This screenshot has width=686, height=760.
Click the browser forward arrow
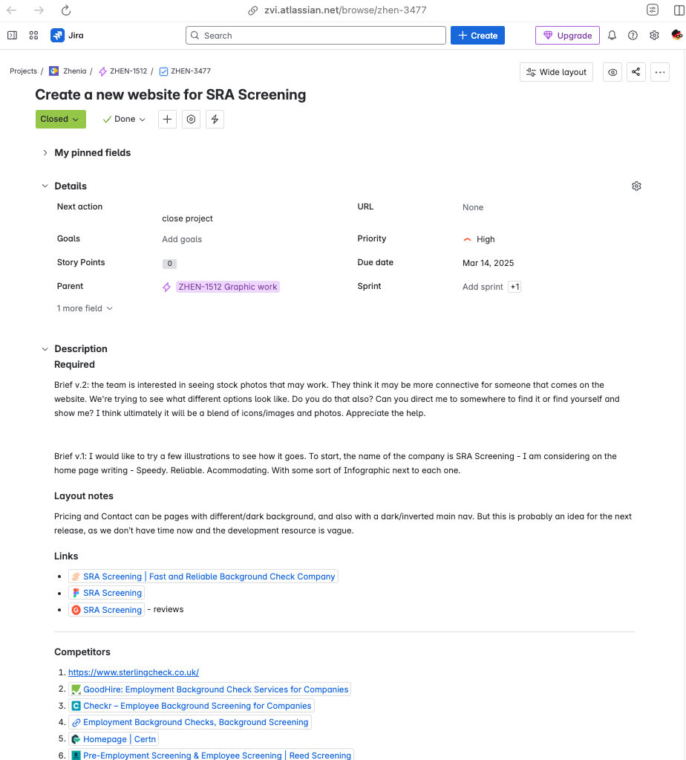pos(39,10)
